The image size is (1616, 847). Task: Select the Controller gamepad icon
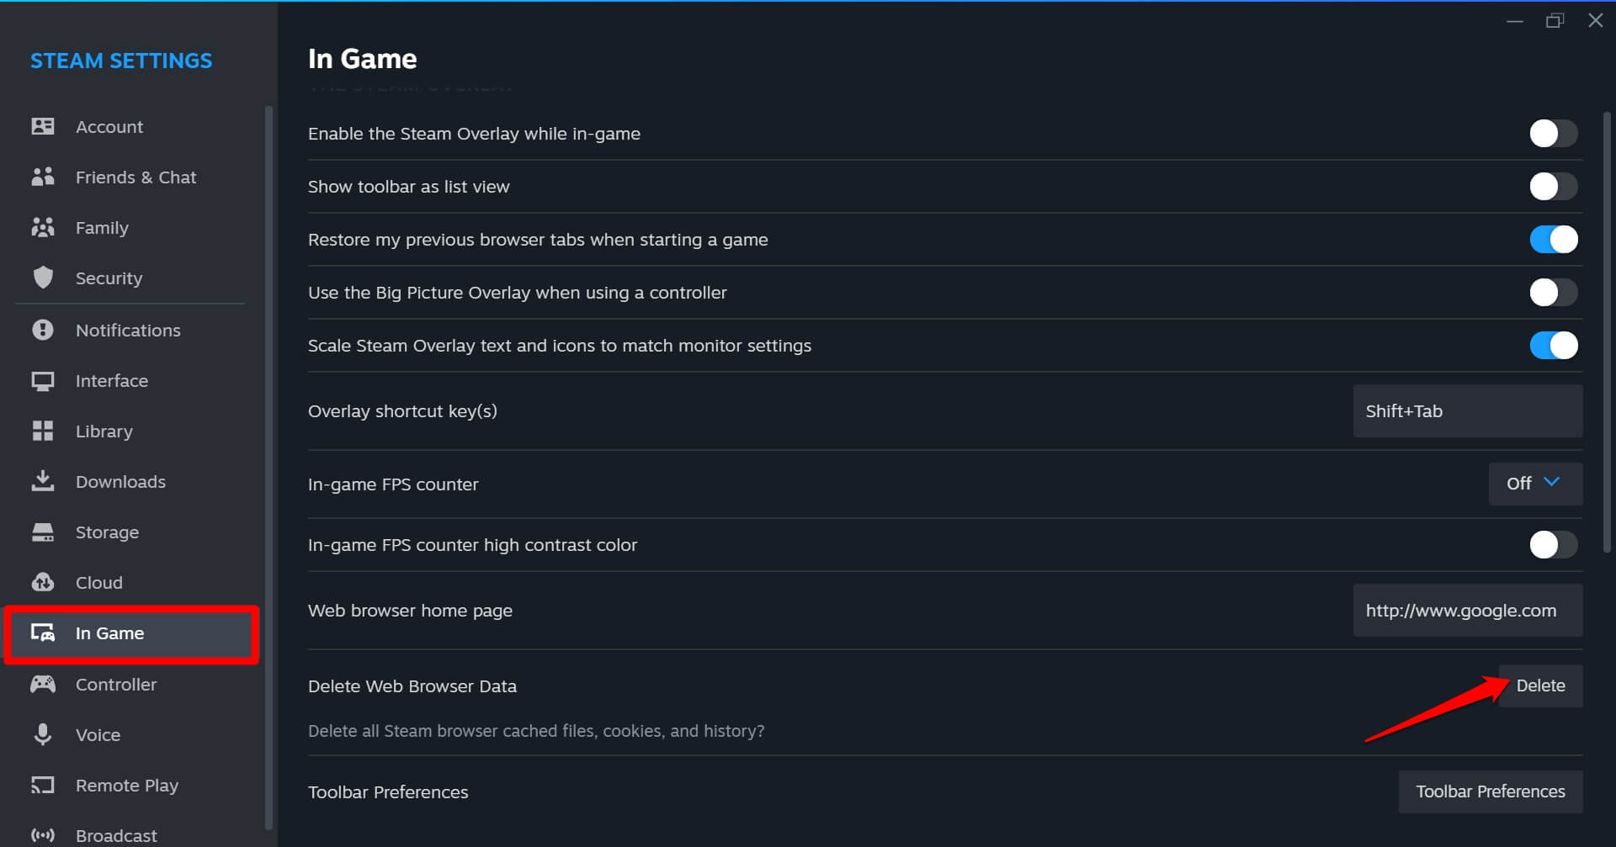coord(43,685)
